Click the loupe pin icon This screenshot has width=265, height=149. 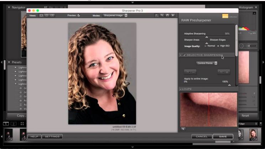pos(183,129)
